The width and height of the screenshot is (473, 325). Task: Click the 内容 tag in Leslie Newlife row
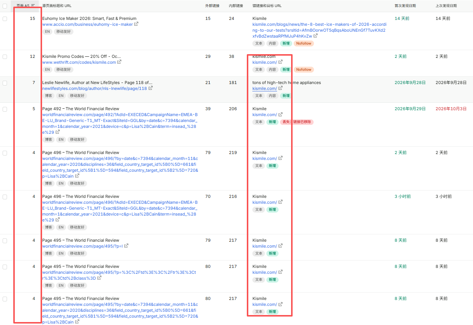(272, 96)
